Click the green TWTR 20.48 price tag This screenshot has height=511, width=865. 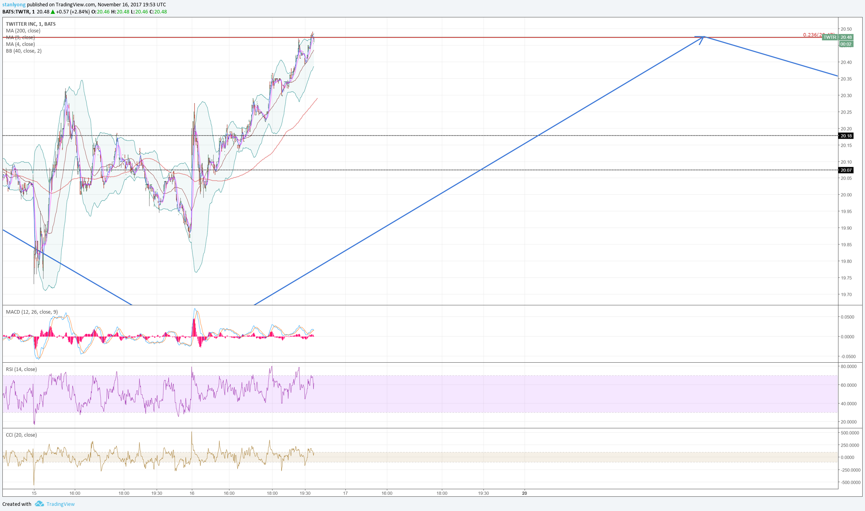[x=838, y=37]
